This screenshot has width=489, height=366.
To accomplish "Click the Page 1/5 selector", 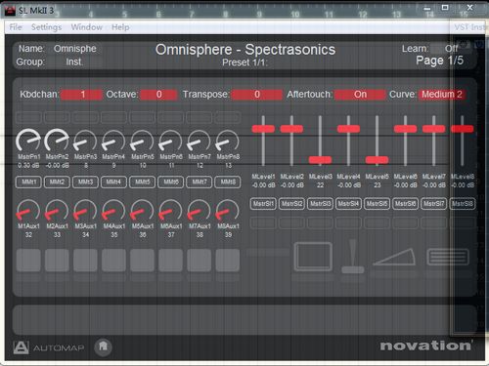I will [439, 61].
